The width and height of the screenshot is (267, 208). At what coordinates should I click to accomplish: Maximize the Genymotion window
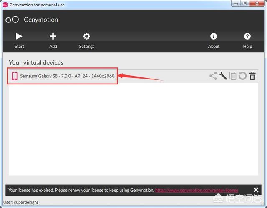click(x=245, y=4)
